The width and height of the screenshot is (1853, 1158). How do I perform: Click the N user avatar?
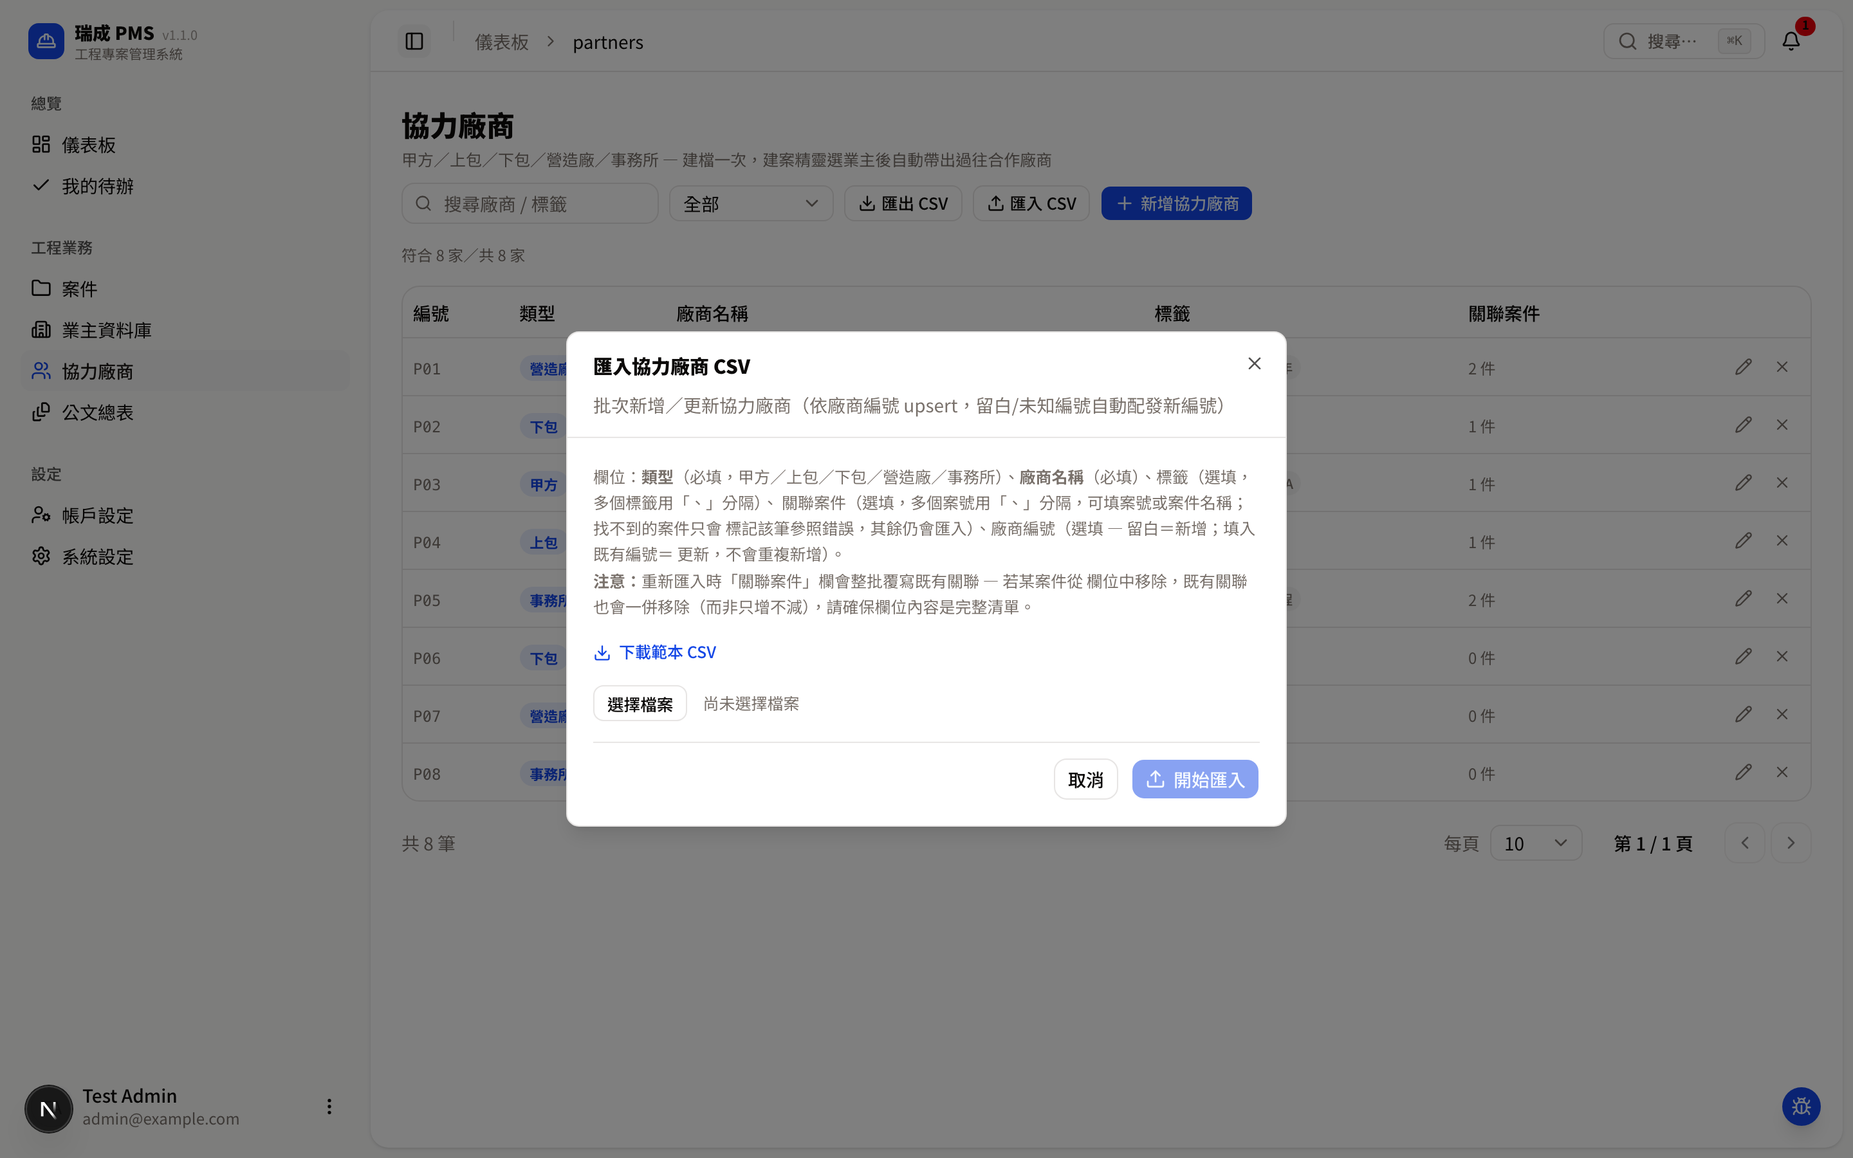coord(48,1108)
